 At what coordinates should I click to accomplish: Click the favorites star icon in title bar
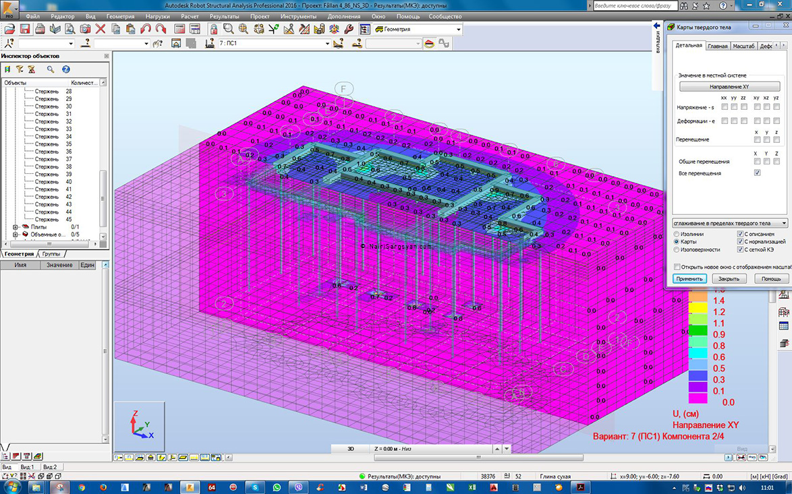tap(706, 5)
